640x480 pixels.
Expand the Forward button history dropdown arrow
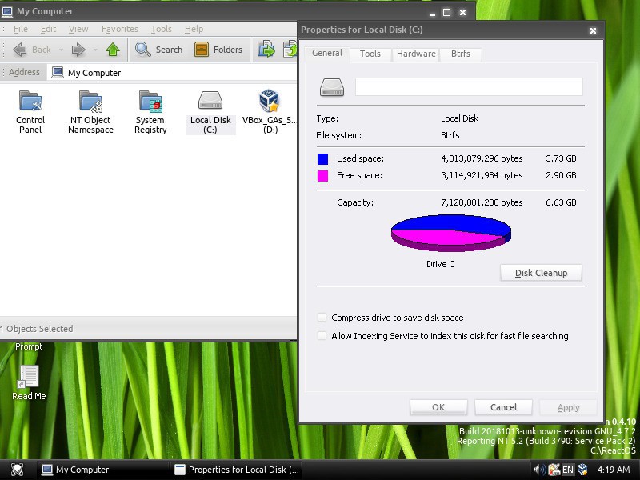coord(94,50)
